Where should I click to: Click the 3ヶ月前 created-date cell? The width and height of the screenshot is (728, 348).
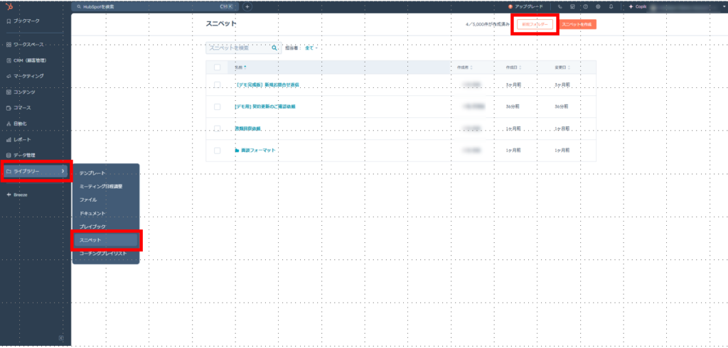[513, 85]
